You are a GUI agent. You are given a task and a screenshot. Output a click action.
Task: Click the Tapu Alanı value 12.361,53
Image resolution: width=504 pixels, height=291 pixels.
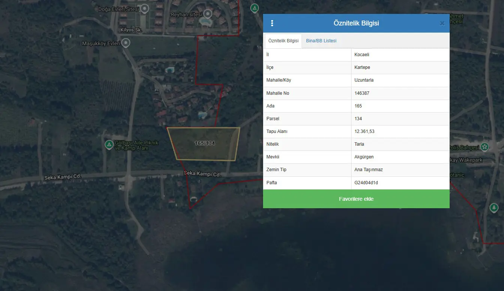(x=365, y=131)
